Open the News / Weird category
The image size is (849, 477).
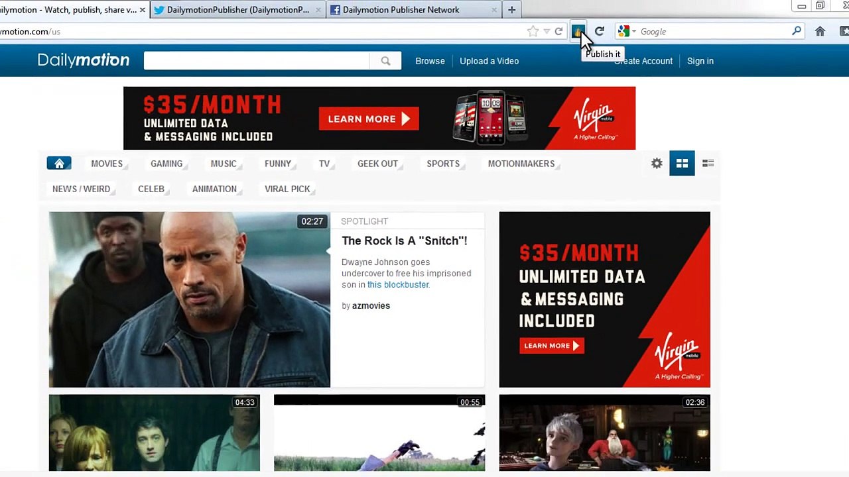[82, 189]
